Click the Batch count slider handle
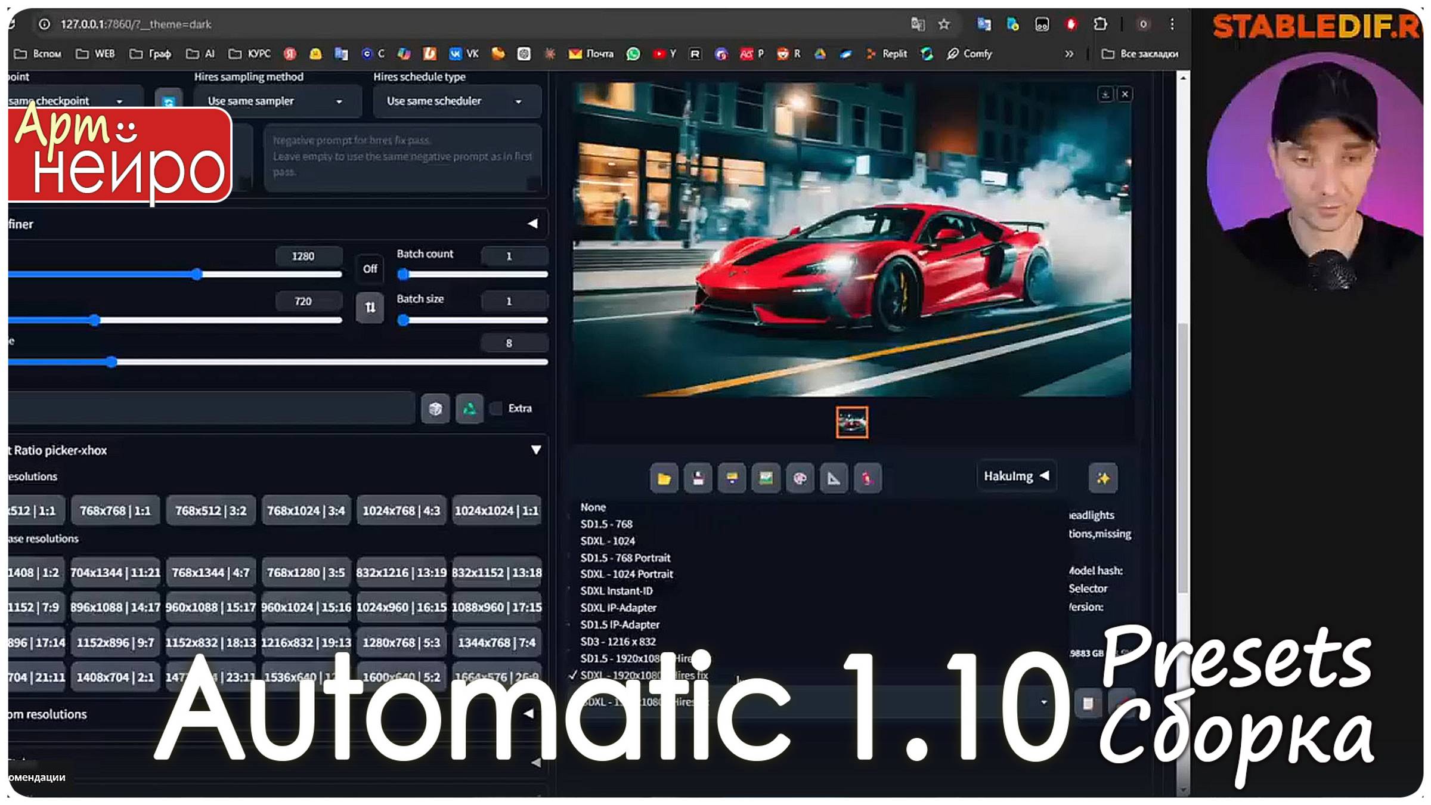 coord(404,274)
